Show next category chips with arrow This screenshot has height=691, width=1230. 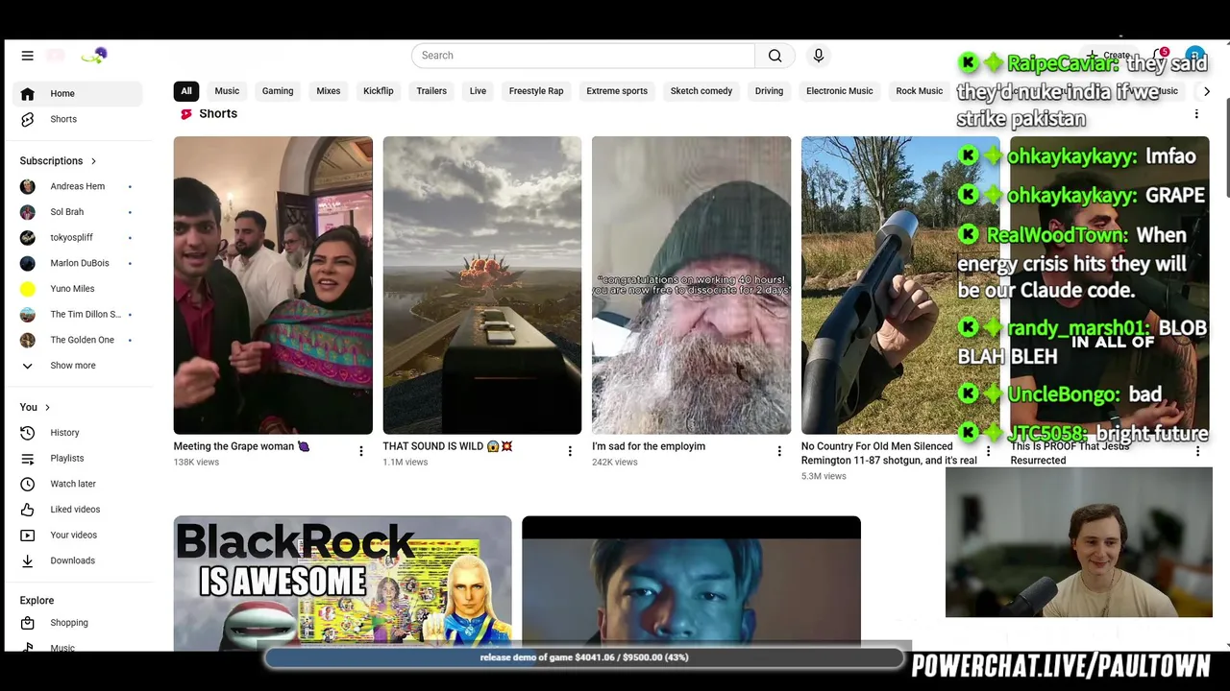click(1207, 91)
